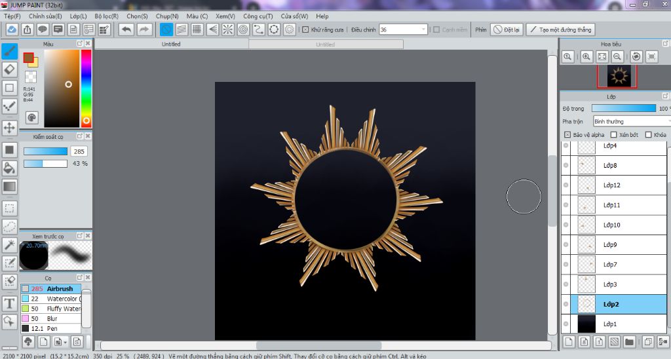Open the 'Bộ lọc(R)' menu
Image resolution: width=671 pixels, height=359 pixels.
point(106,16)
